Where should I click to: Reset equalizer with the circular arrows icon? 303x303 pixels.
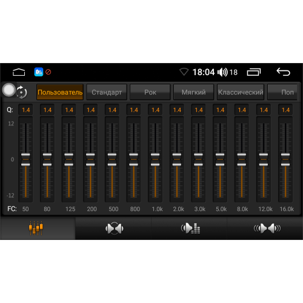(x=22, y=92)
